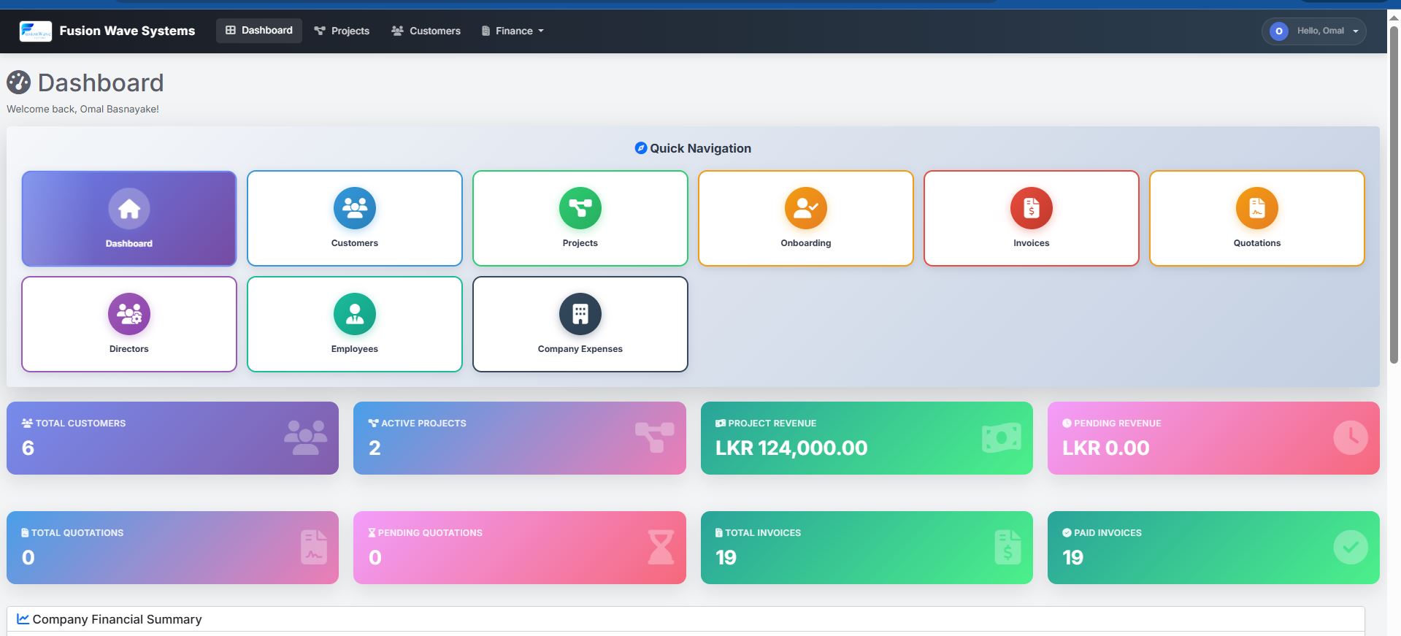This screenshot has width=1401, height=636.
Task: Click the Invoices label in Quick Navigation
Action: [1032, 243]
